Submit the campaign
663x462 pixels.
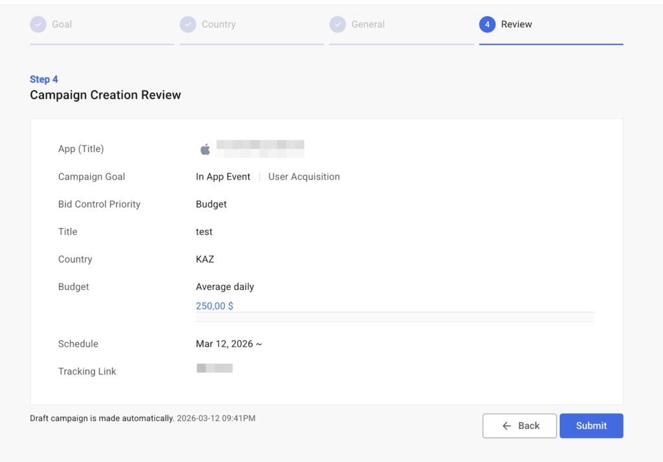[591, 426]
